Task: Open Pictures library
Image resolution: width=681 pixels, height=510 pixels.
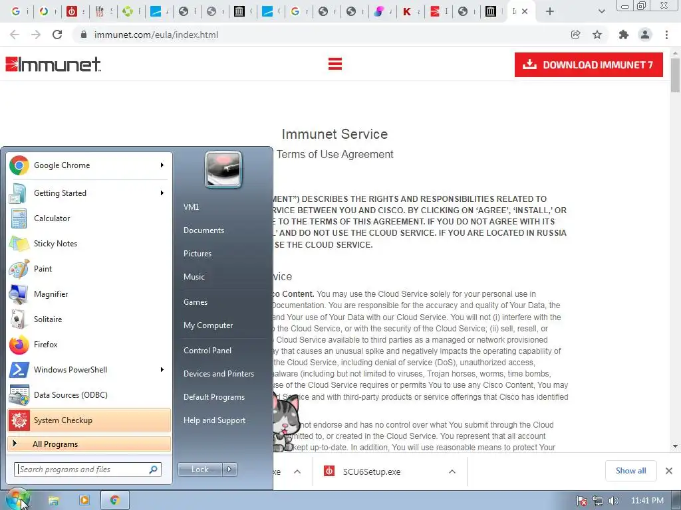Action: coord(197,253)
